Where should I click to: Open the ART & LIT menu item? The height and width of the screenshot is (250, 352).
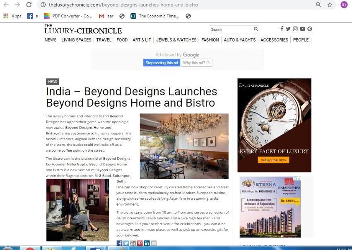pyautogui.click(x=142, y=40)
